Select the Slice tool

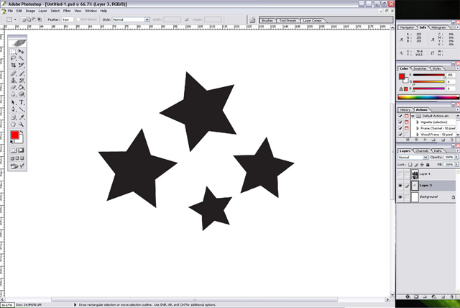click(22, 65)
